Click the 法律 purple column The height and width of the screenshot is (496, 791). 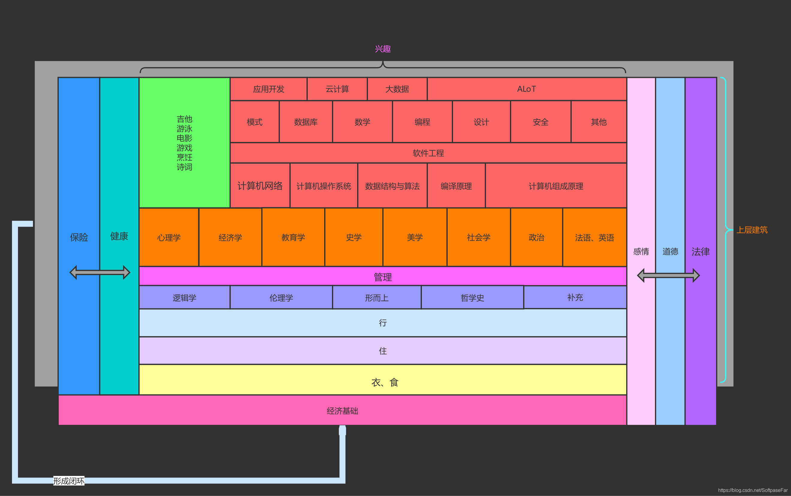(701, 251)
